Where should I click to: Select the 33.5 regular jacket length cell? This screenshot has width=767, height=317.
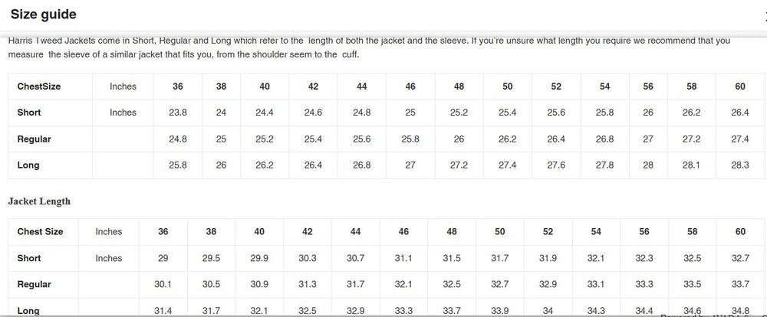692,285
